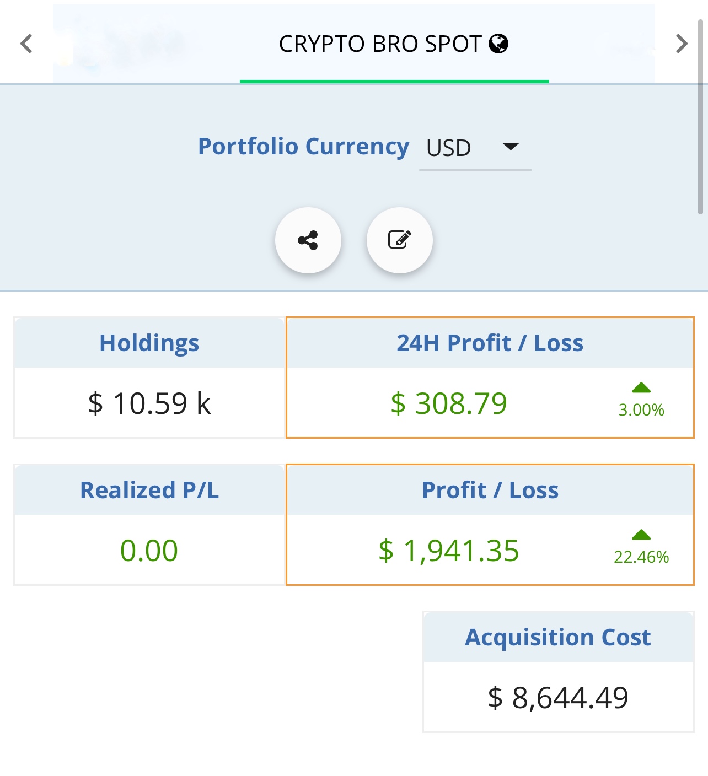708x776 pixels.
Task: Click the Holdings card header
Action: 149,343
